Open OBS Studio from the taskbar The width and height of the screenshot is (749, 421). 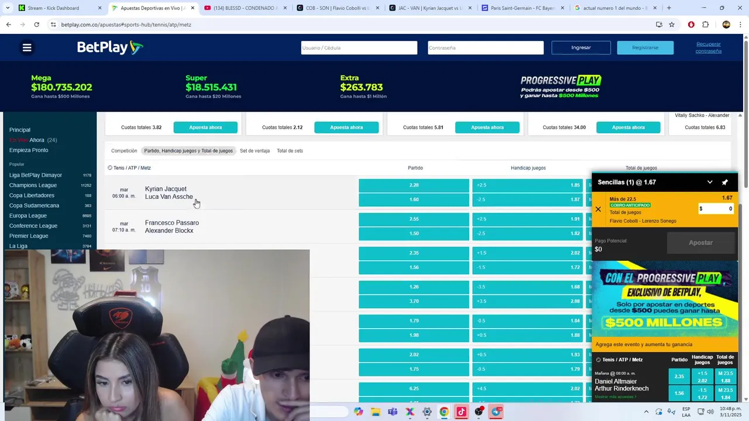pyautogui.click(x=479, y=412)
